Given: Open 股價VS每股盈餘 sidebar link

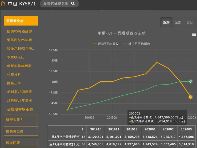Looking at the screenshot, I should coord(19,31).
